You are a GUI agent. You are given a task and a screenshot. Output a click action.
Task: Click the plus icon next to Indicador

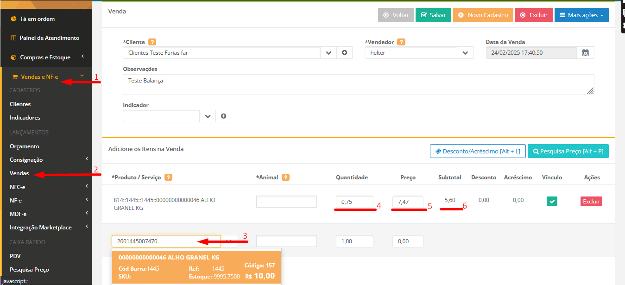point(223,116)
